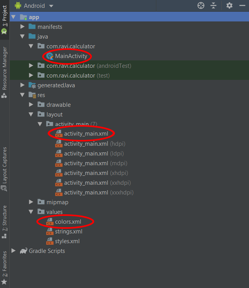Collapse the values folder

31,212
